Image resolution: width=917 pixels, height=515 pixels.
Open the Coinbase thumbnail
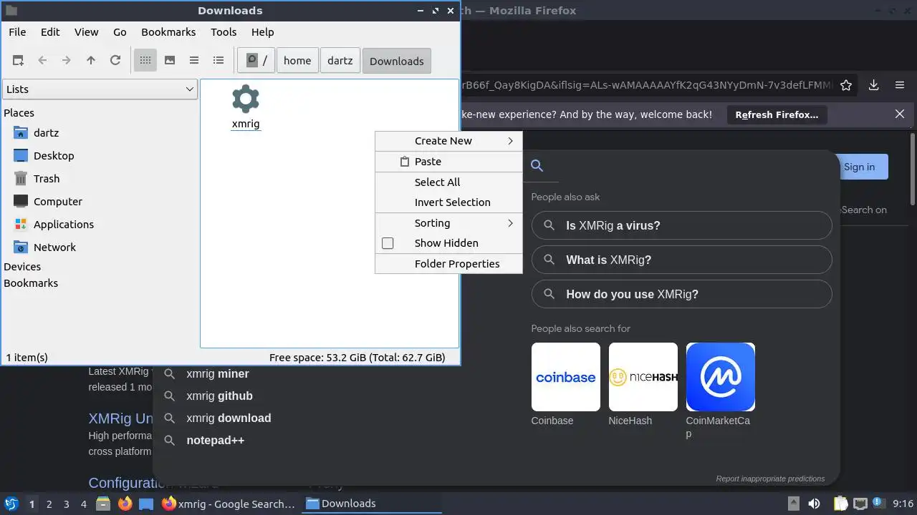[566, 377]
